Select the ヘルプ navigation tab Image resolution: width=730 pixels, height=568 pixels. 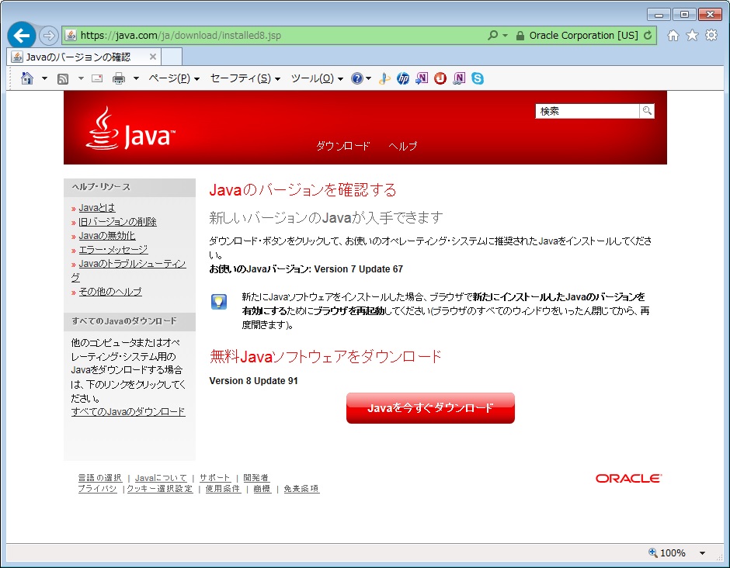[x=402, y=146]
